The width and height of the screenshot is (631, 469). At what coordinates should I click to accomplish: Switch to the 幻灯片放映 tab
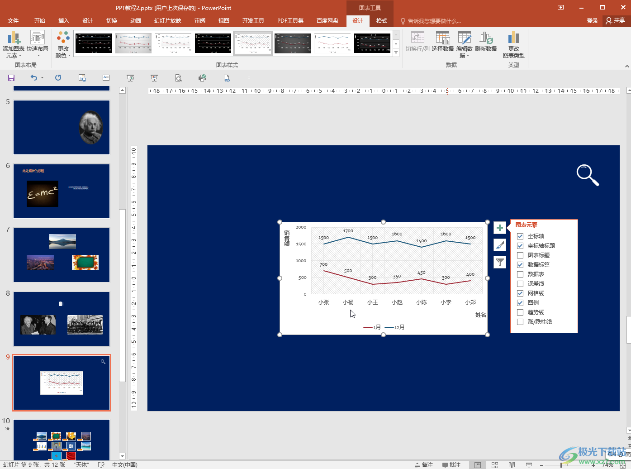coord(168,21)
